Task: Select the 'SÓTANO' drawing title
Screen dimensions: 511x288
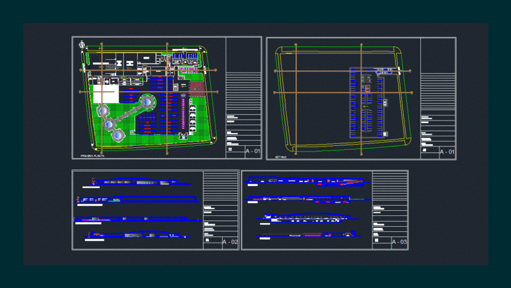Action: coord(280,157)
